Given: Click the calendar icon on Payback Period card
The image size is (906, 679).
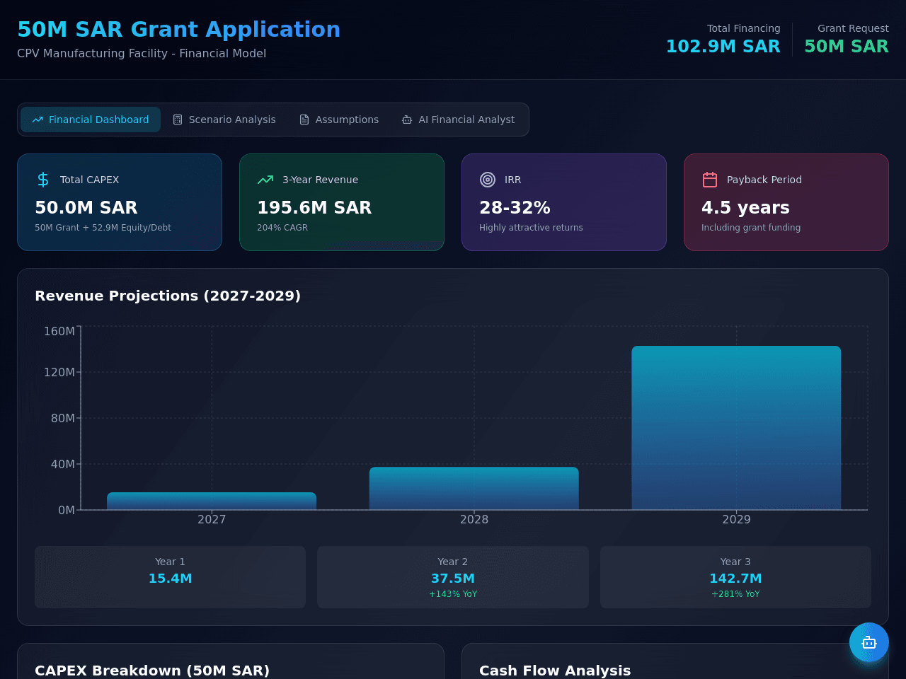Looking at the screenshot, I should 710,180.
